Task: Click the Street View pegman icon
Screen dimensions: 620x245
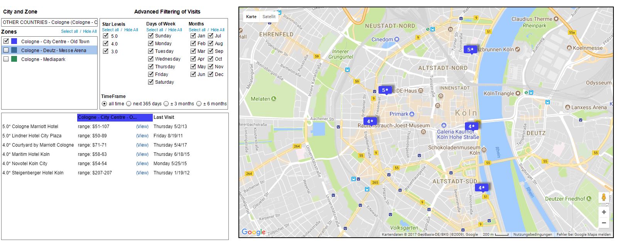Action: pyautogui.click(x=604, y=197)
